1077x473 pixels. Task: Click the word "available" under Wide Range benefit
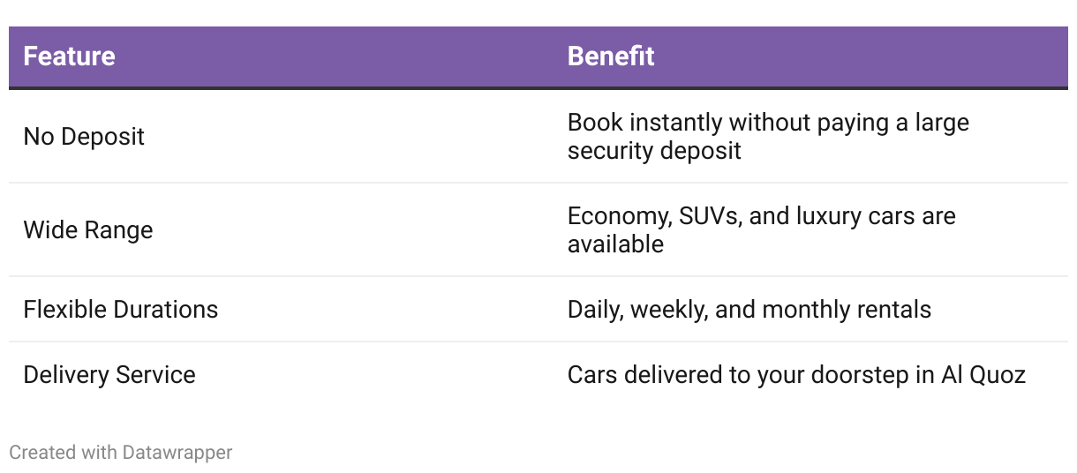coord(615,244)
